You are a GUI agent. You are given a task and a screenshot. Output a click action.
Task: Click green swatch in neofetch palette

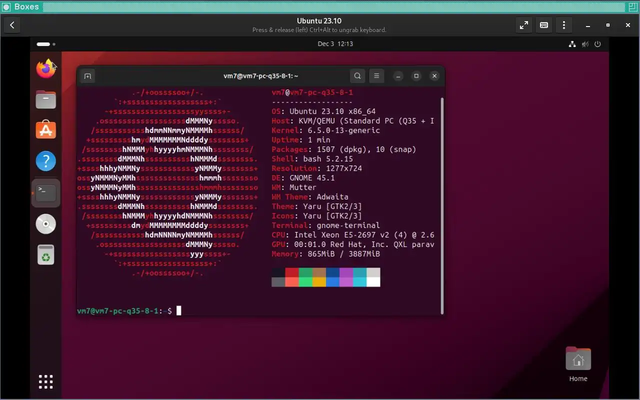coord(305,272)
